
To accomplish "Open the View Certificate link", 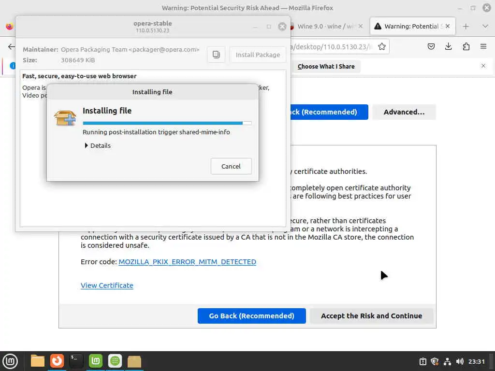I will [x=107, y=285].
